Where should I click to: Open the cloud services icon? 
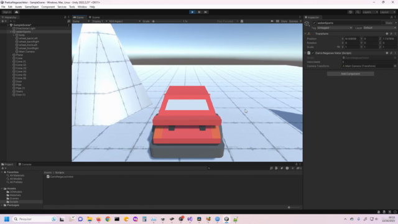pyautogui.click(x=17, y=12)
